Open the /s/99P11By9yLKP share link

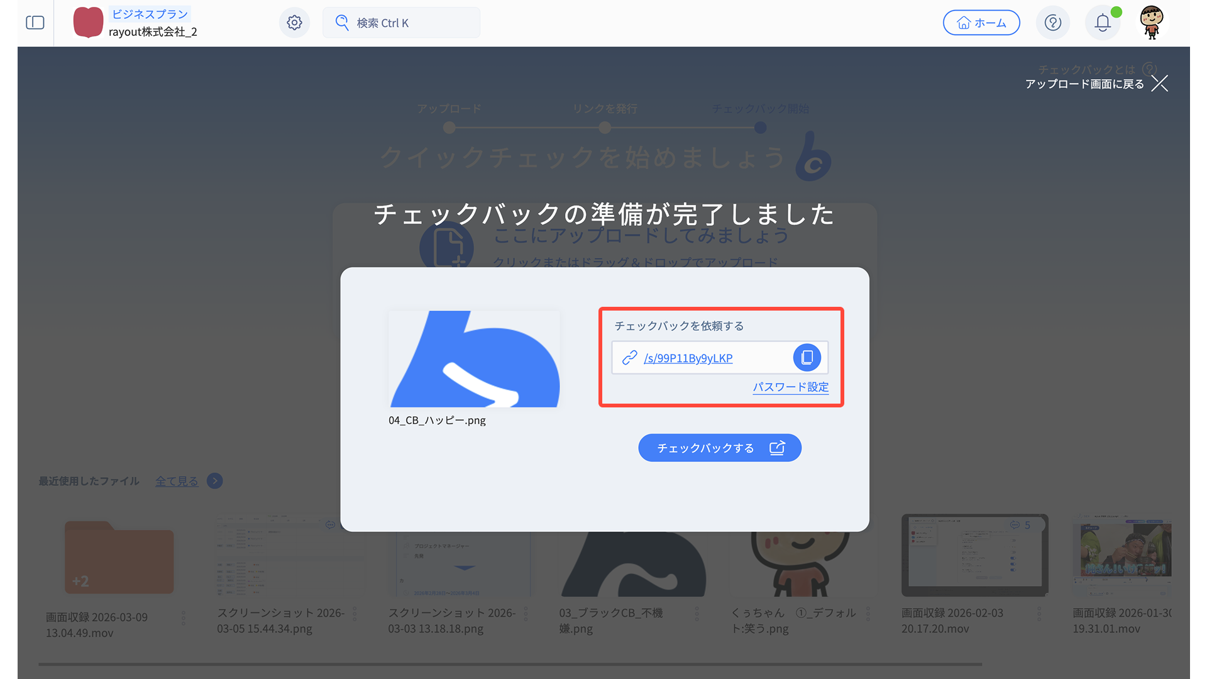(x=688, y=358)
